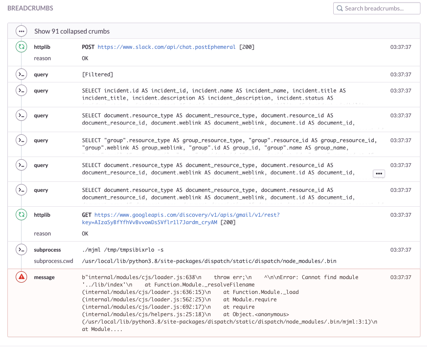
Task: Click the subprocess category label
Action: click(48, 250)
